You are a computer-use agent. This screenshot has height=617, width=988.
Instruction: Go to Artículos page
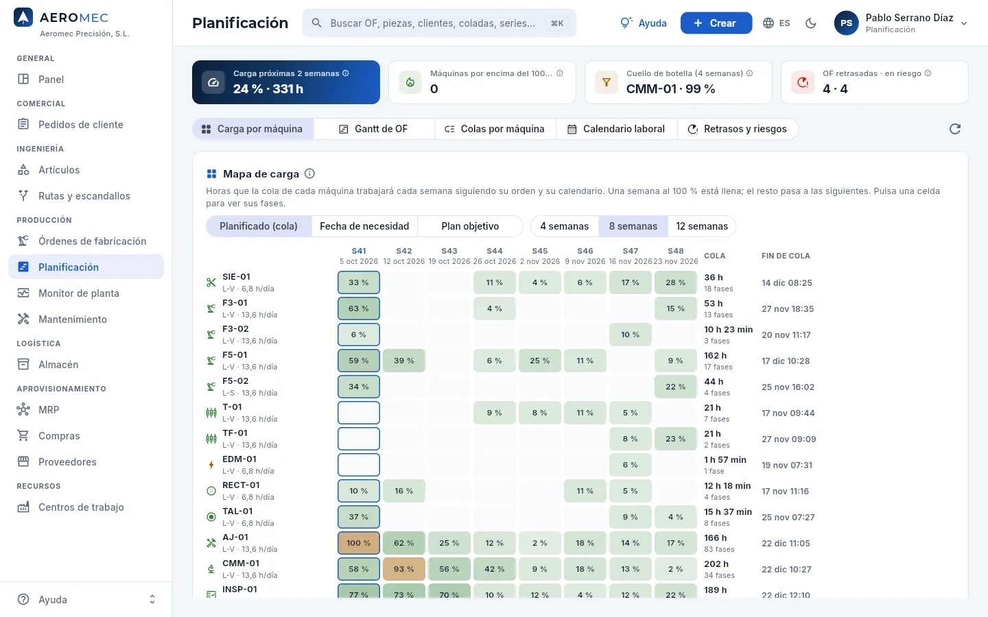[x=86, y=170]
